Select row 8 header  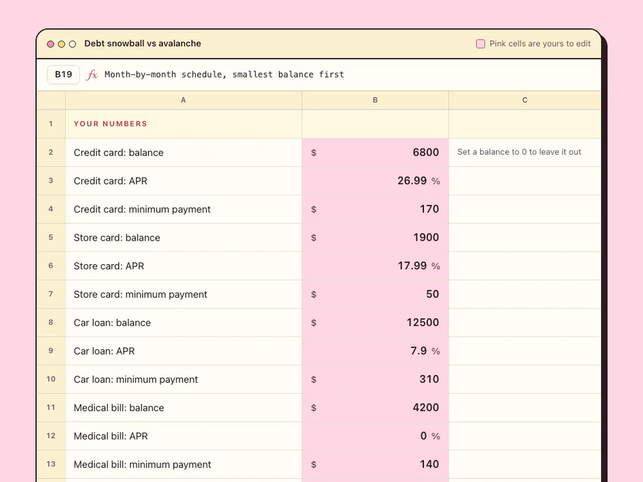pyautogui.click(x=51, y=323)
